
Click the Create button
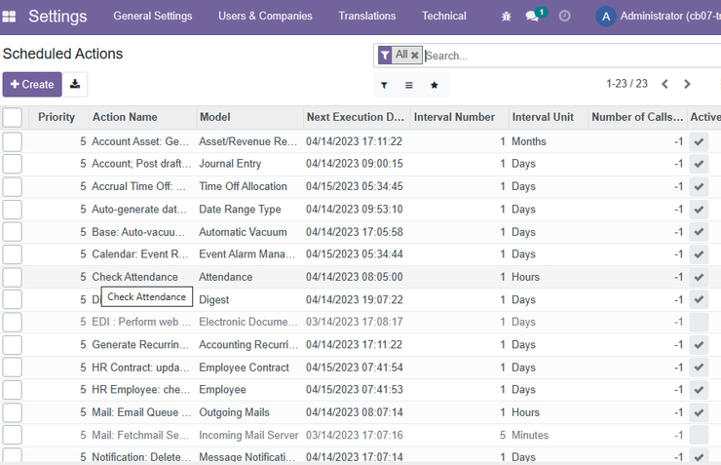[32, 84]
